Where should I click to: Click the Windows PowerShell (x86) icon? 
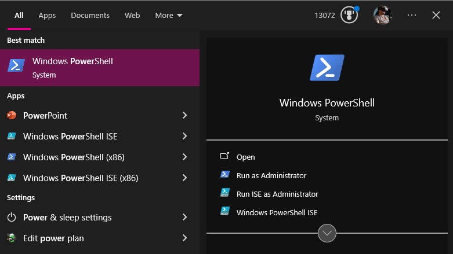(12, 157)
